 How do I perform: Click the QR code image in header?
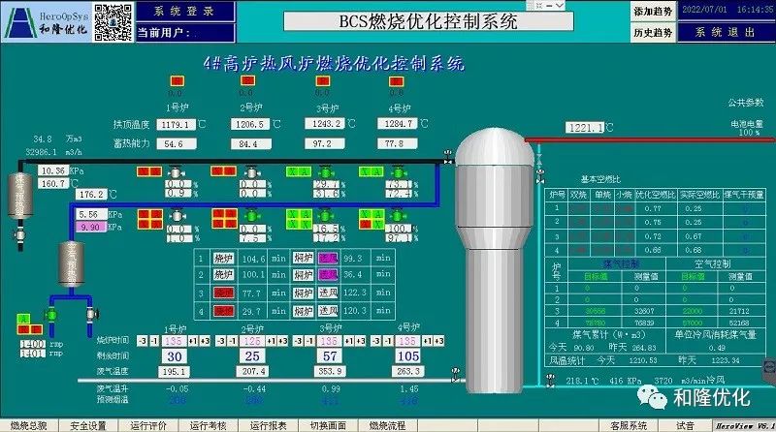coord(113,21)
